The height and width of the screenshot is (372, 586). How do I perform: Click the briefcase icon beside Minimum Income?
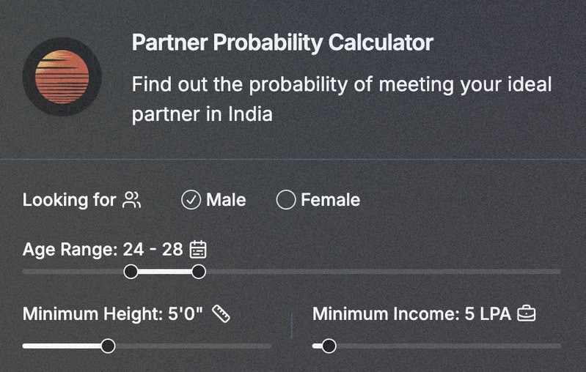click(527, 314)
